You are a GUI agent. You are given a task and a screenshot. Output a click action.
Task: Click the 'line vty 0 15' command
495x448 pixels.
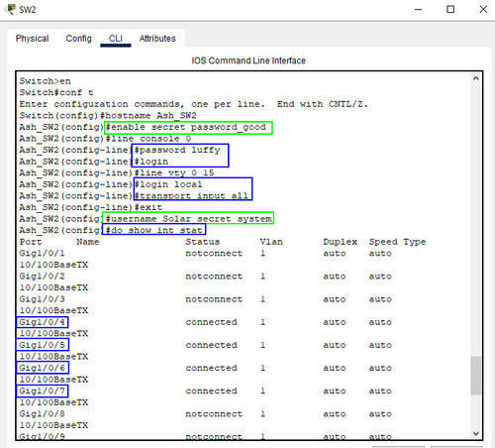coord(174,173)
